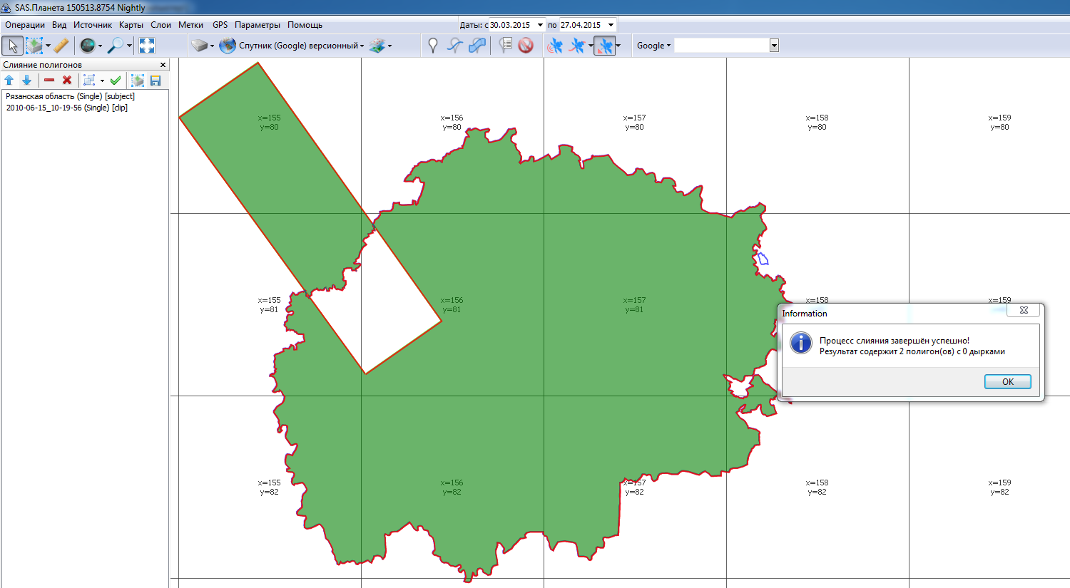Click the hide all marks icon
Viewport: 1070px width, 588px height.
[x=526, y=46]
